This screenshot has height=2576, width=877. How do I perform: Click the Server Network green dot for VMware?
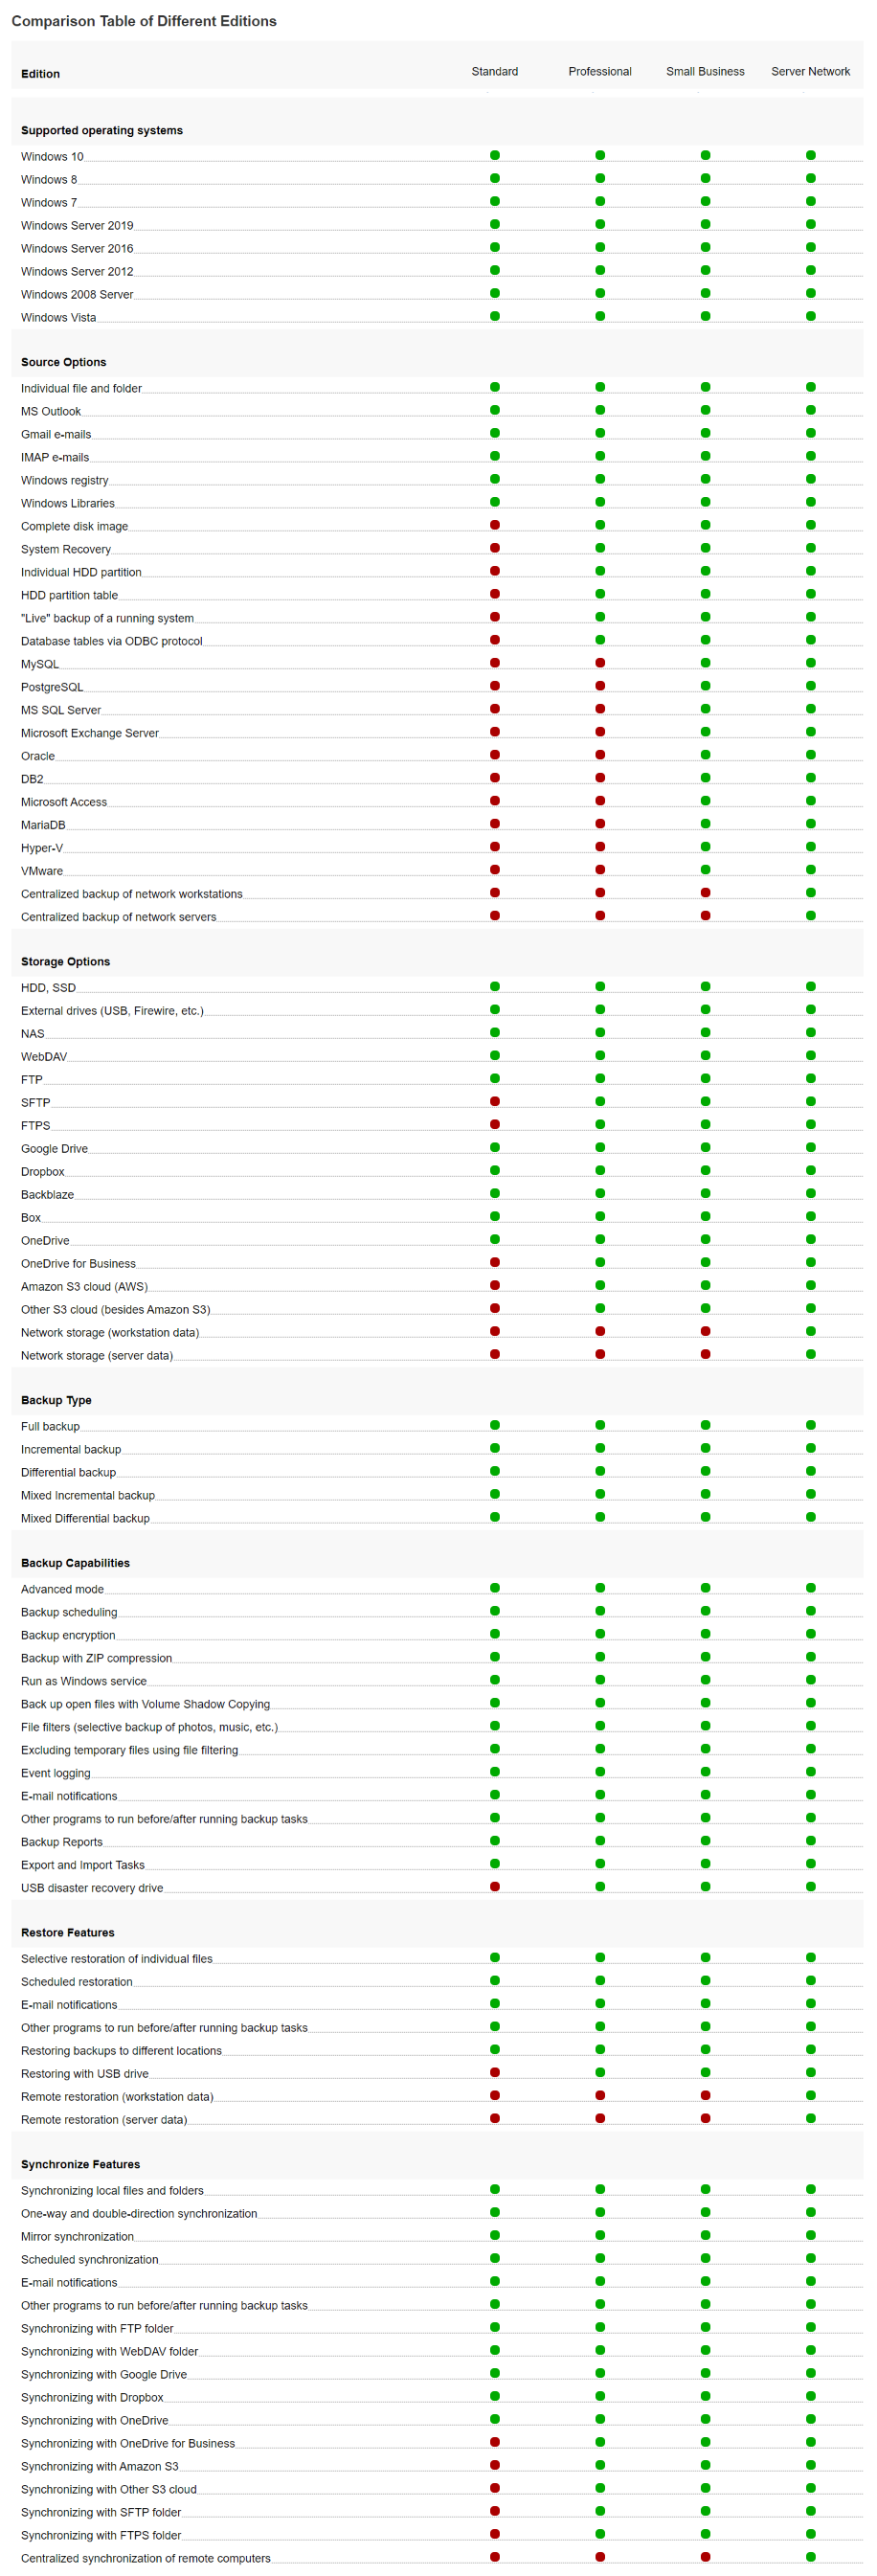tap(811, 870)
